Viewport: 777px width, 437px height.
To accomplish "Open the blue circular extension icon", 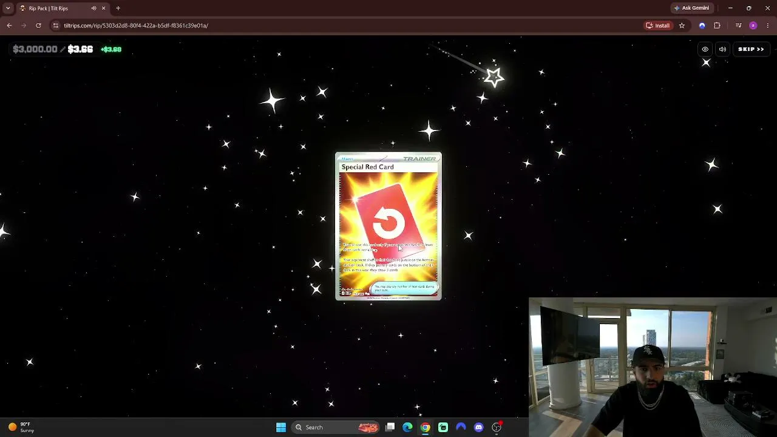I will (702, 25).
